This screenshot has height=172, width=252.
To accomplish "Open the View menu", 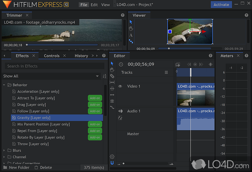I will [x=106, y=5].
